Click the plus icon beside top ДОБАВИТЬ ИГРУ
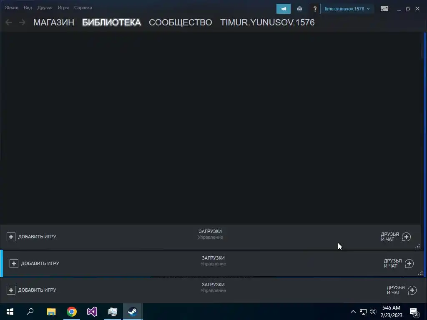 11,237
